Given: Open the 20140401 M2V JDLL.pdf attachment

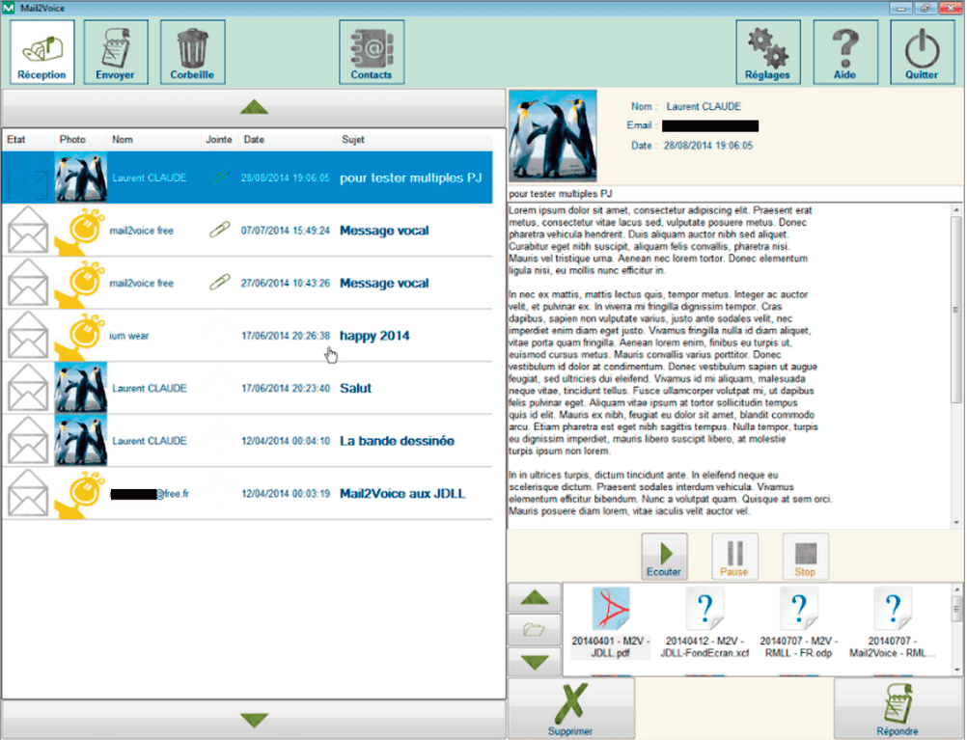Looking at the screenshot, I should pyautogui.click(x=610, y=622).
